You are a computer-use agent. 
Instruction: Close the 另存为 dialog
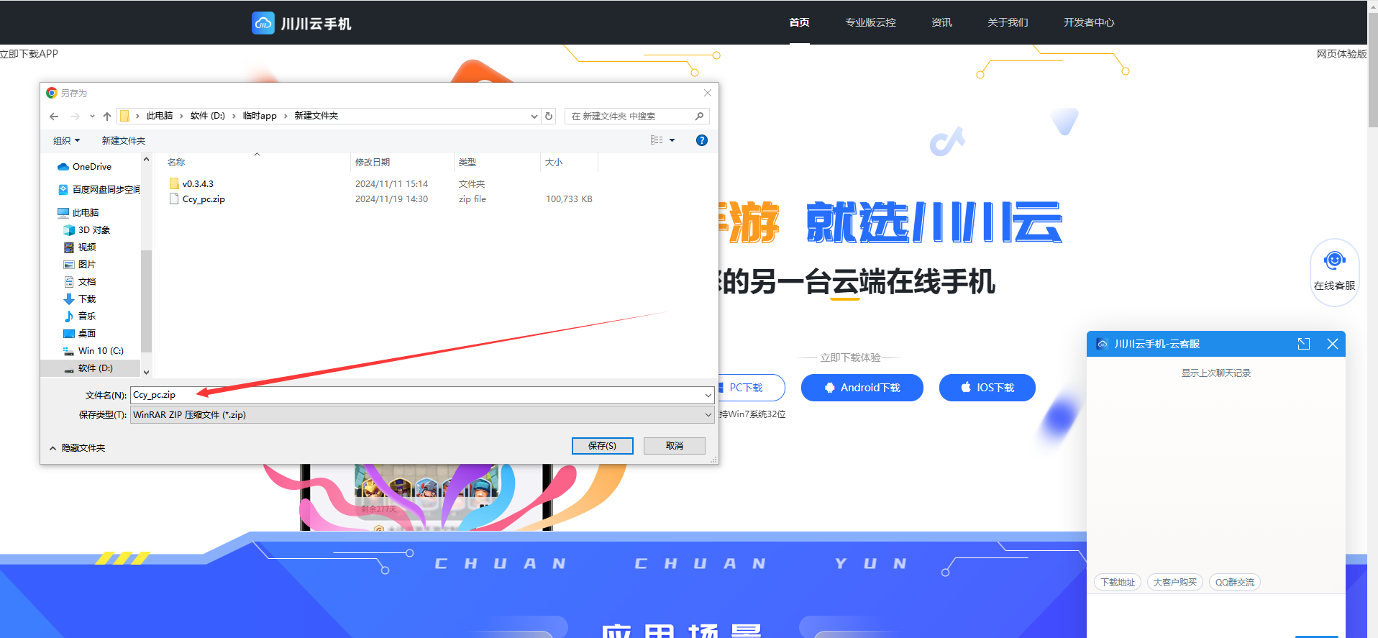708,93
